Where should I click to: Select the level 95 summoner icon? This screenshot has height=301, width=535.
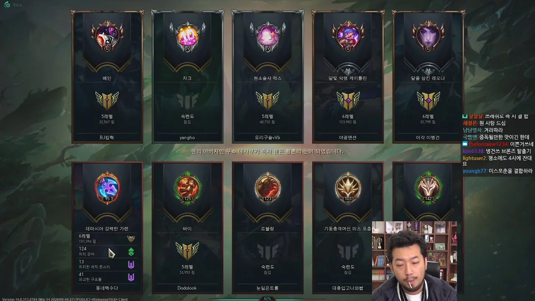pos(107,187)
